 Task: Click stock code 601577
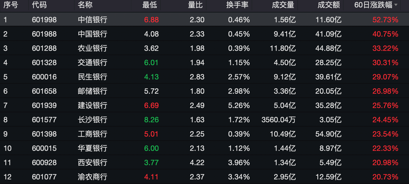pos(44,119)
